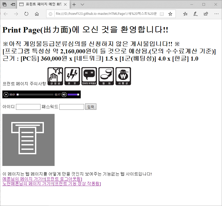Click the large gray printer graphic
Screen dimensions: 222x206
click(28, 140)
